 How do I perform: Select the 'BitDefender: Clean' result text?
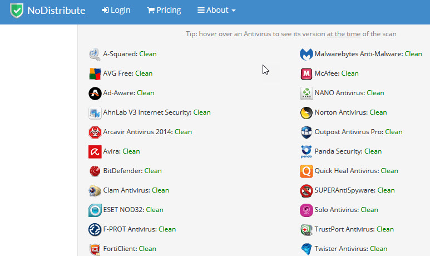click(132, 171)
